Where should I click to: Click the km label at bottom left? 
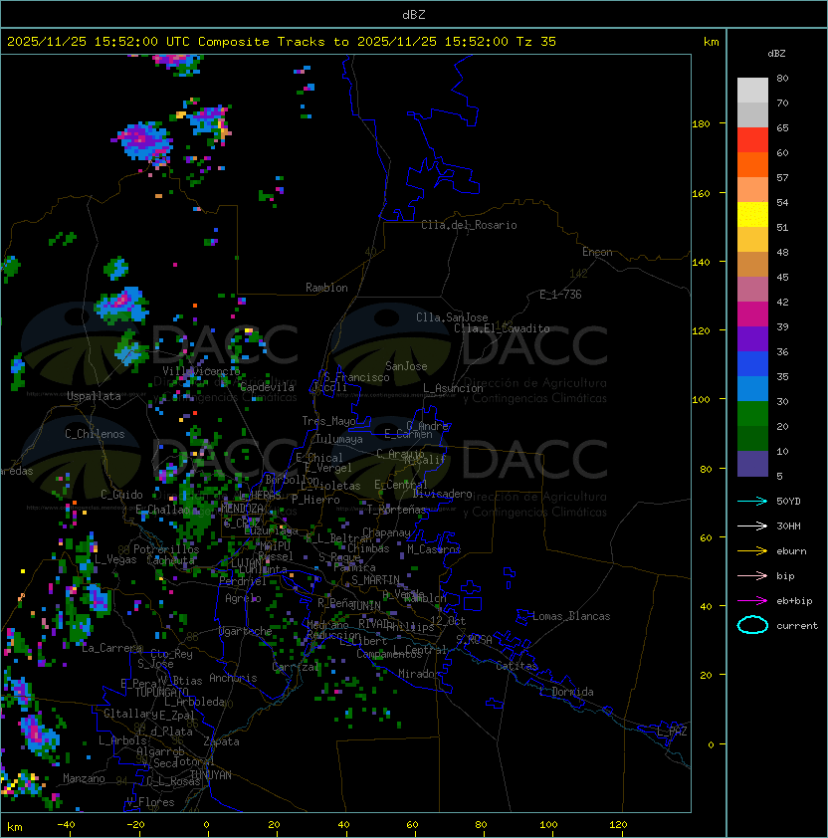click(15, 827)
